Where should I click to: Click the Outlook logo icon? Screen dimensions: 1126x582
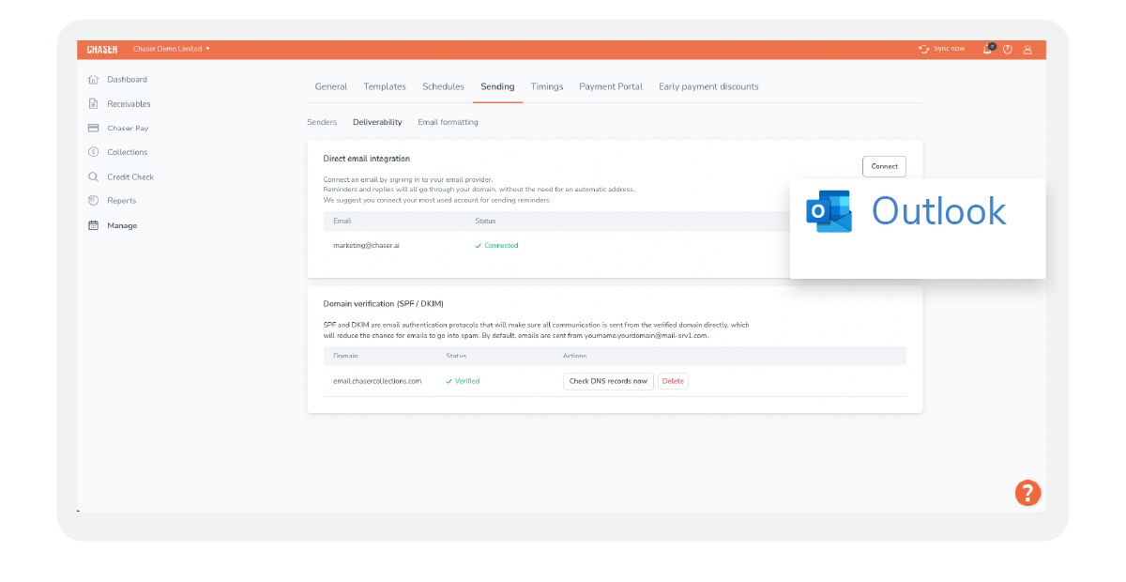click(829, 211)
